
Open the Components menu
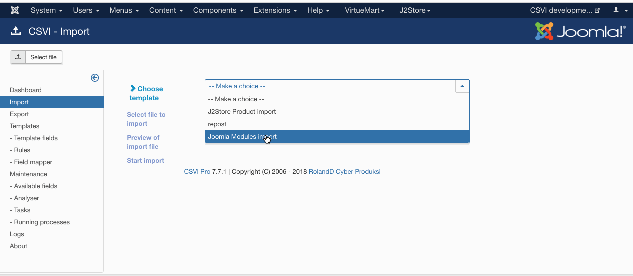click(x=218, y=10)
